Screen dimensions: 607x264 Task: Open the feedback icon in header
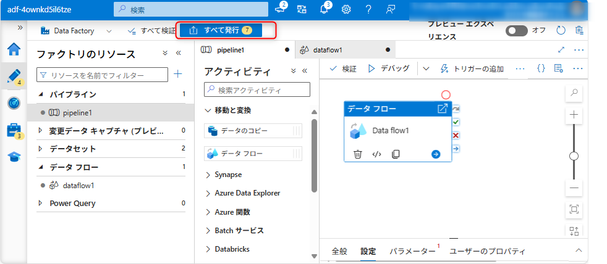point(391,9)
